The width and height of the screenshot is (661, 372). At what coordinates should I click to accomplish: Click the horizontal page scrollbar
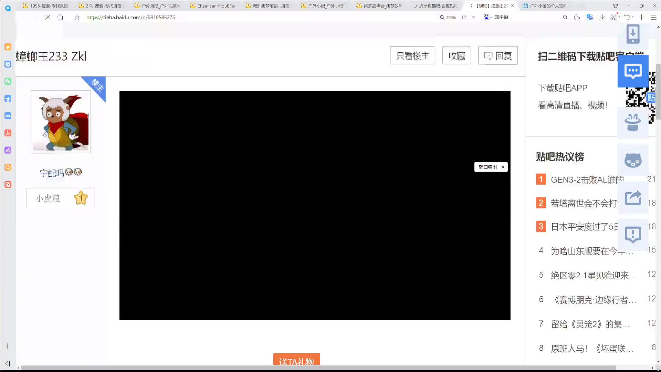(x=318, y=368)
